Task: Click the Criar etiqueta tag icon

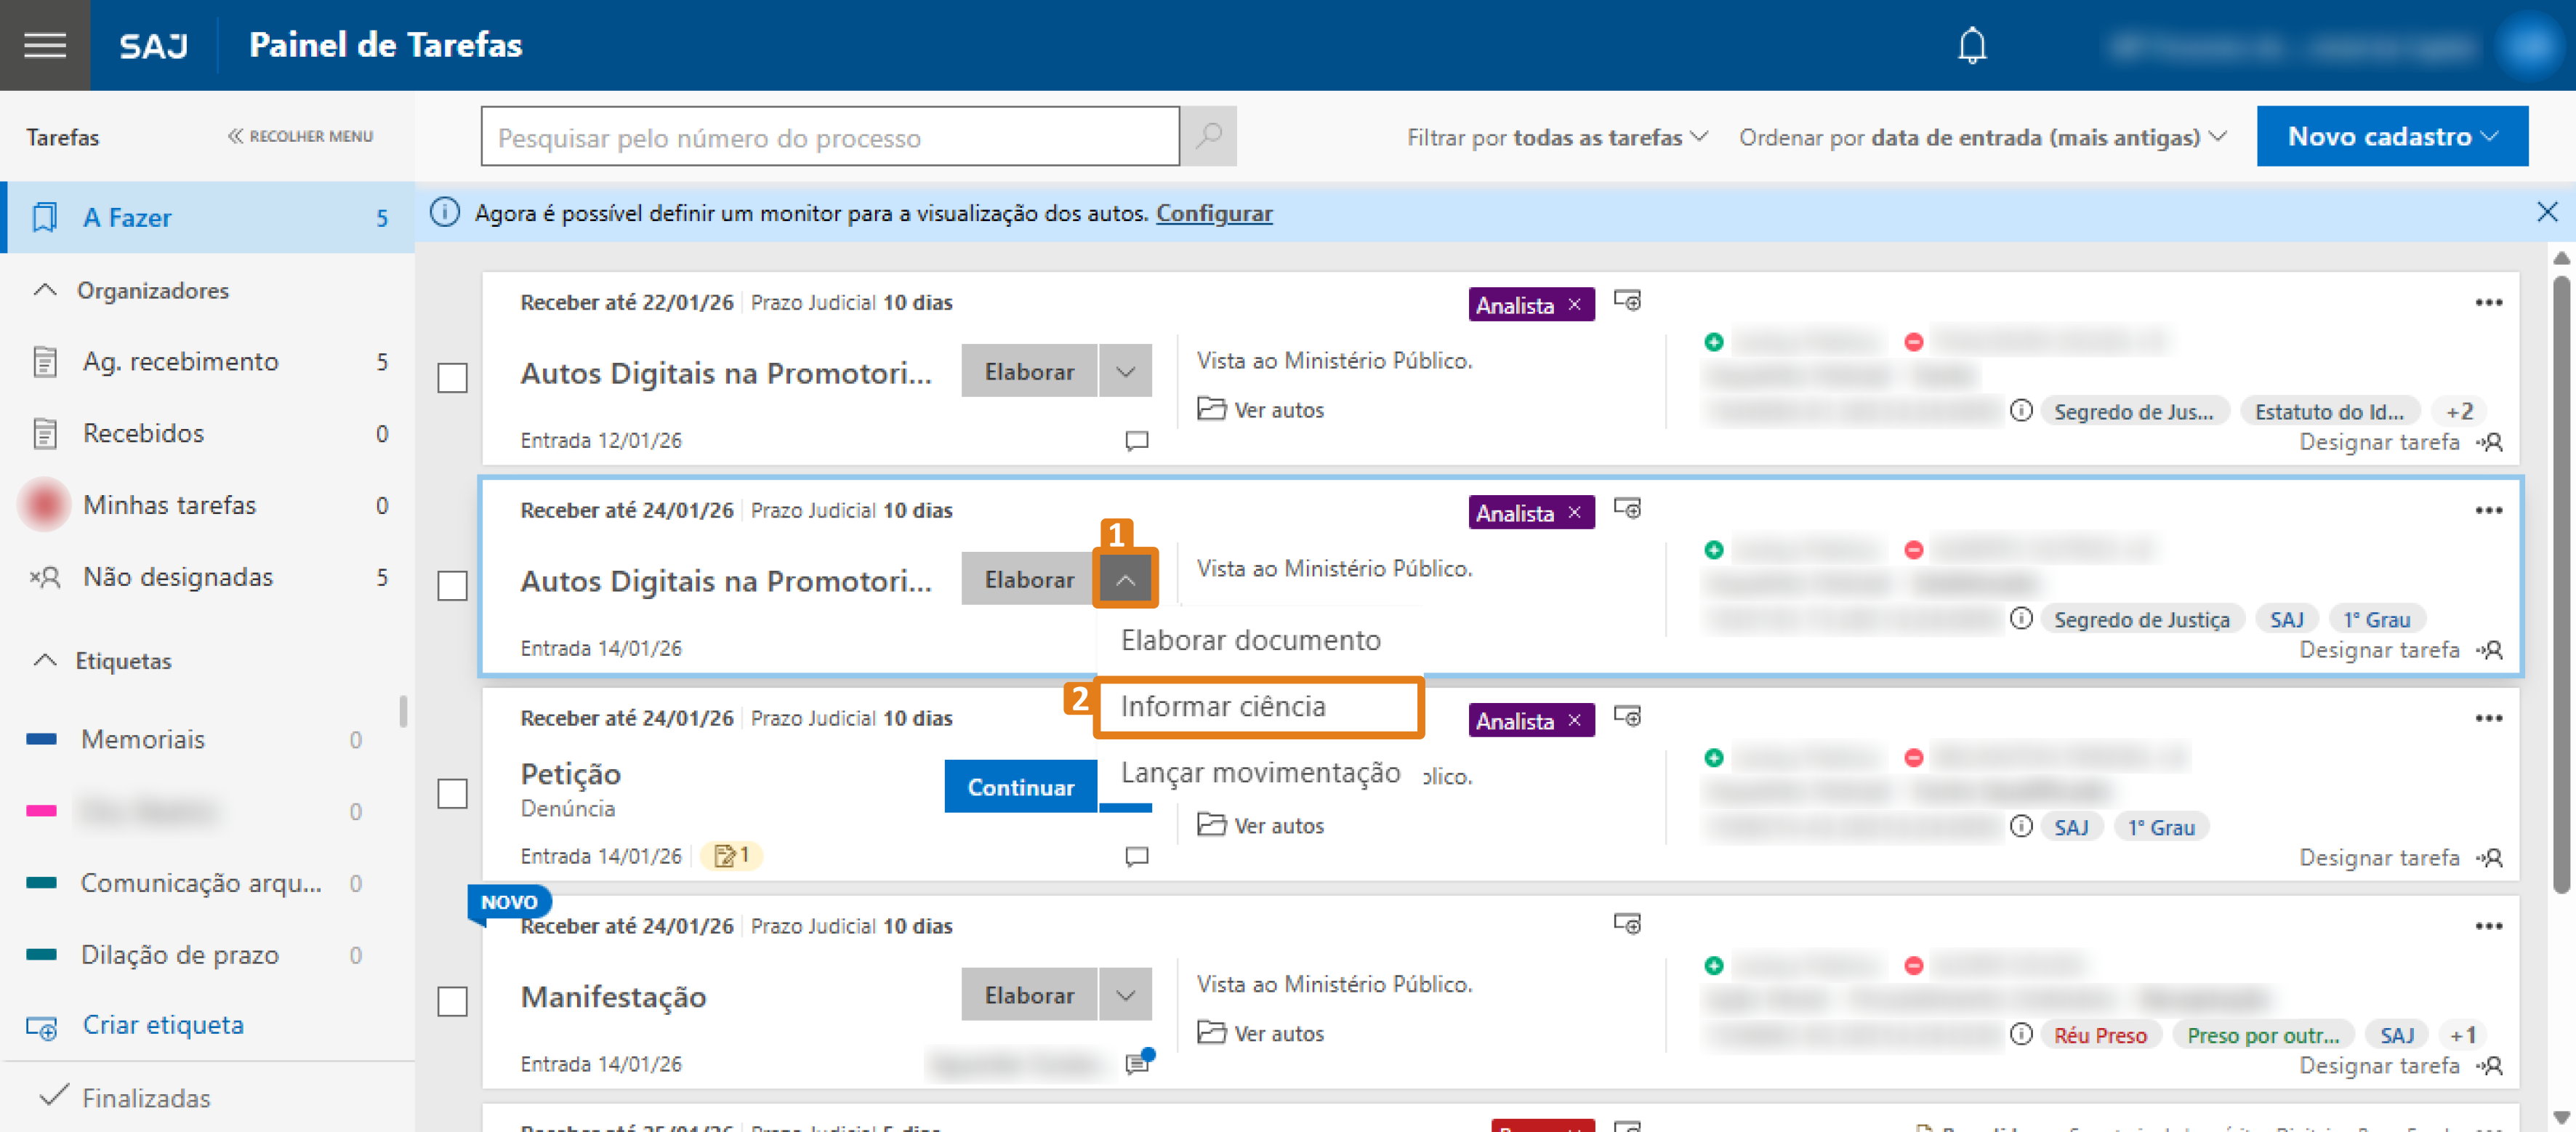Action: click(x=42, y=1027)
